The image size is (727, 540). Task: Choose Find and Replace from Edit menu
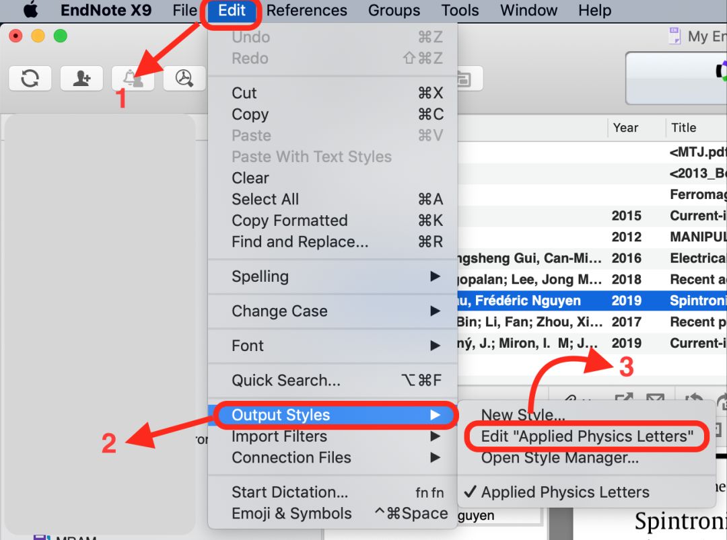point(300,241)
